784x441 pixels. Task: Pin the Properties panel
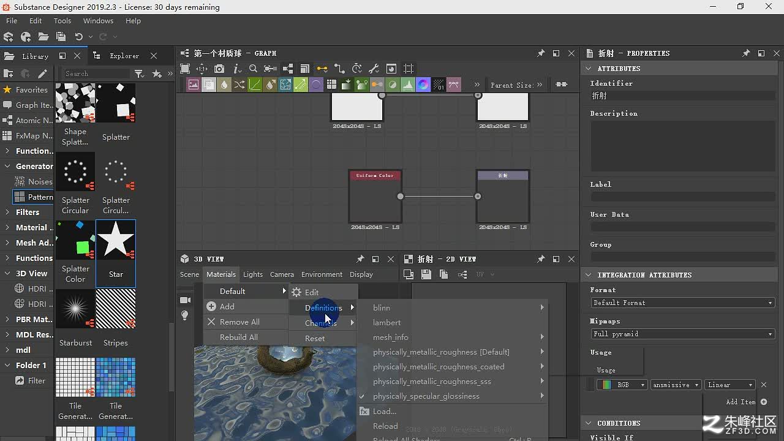[x=746, y=53]
